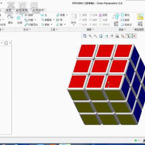The width and height of the screenshot is (145, 145).
Task: Open the 边界混合 (Boundary Blend) tool
Action: click(x=116, y=20)
